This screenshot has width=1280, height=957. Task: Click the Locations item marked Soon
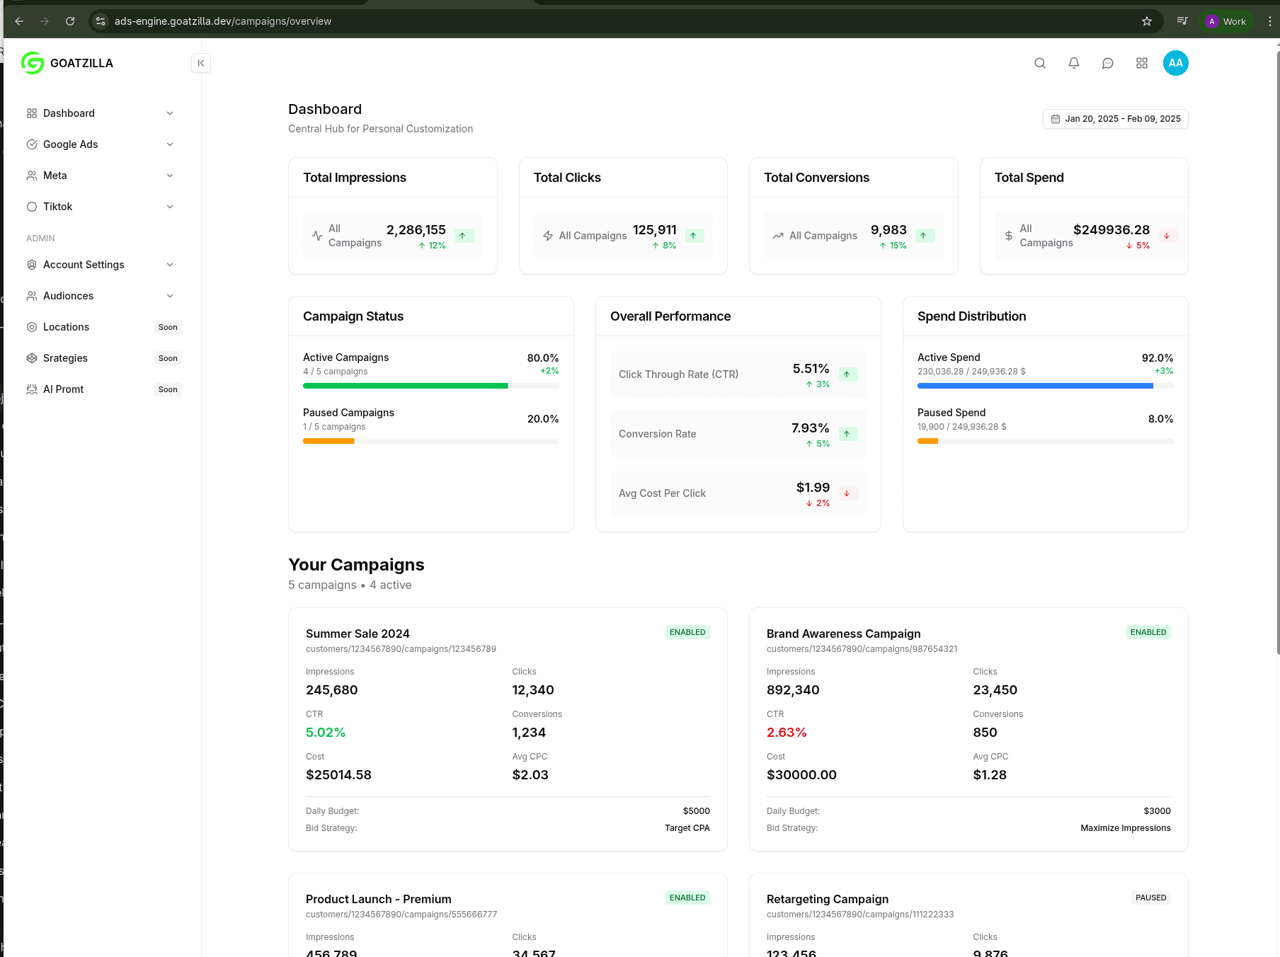[x=66, y=327]
